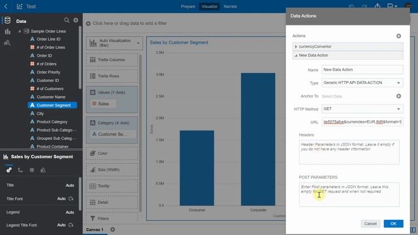Cancel the Data Actions dialog

click(370, 223)
